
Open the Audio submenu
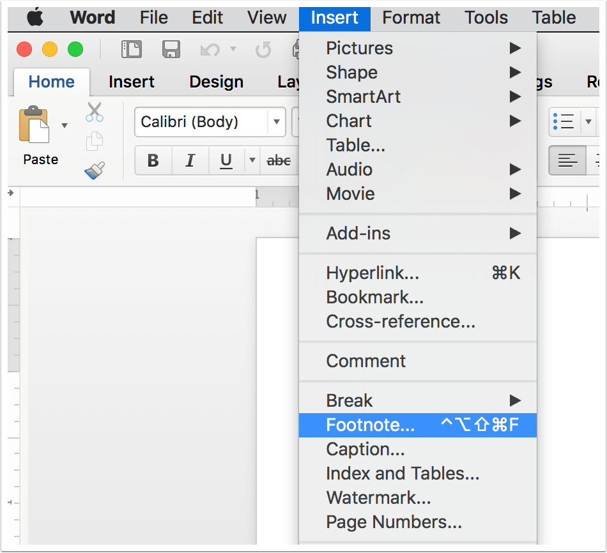(x=418, y=169)
